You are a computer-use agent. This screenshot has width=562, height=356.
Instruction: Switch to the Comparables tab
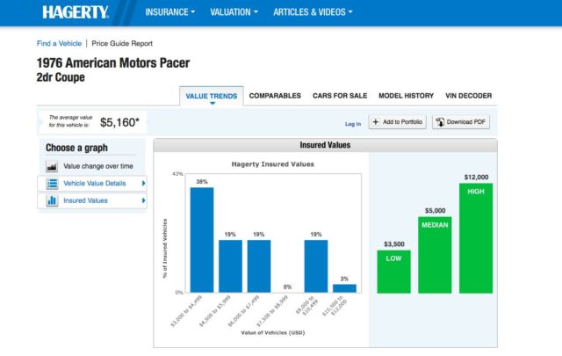coord(275,96)
